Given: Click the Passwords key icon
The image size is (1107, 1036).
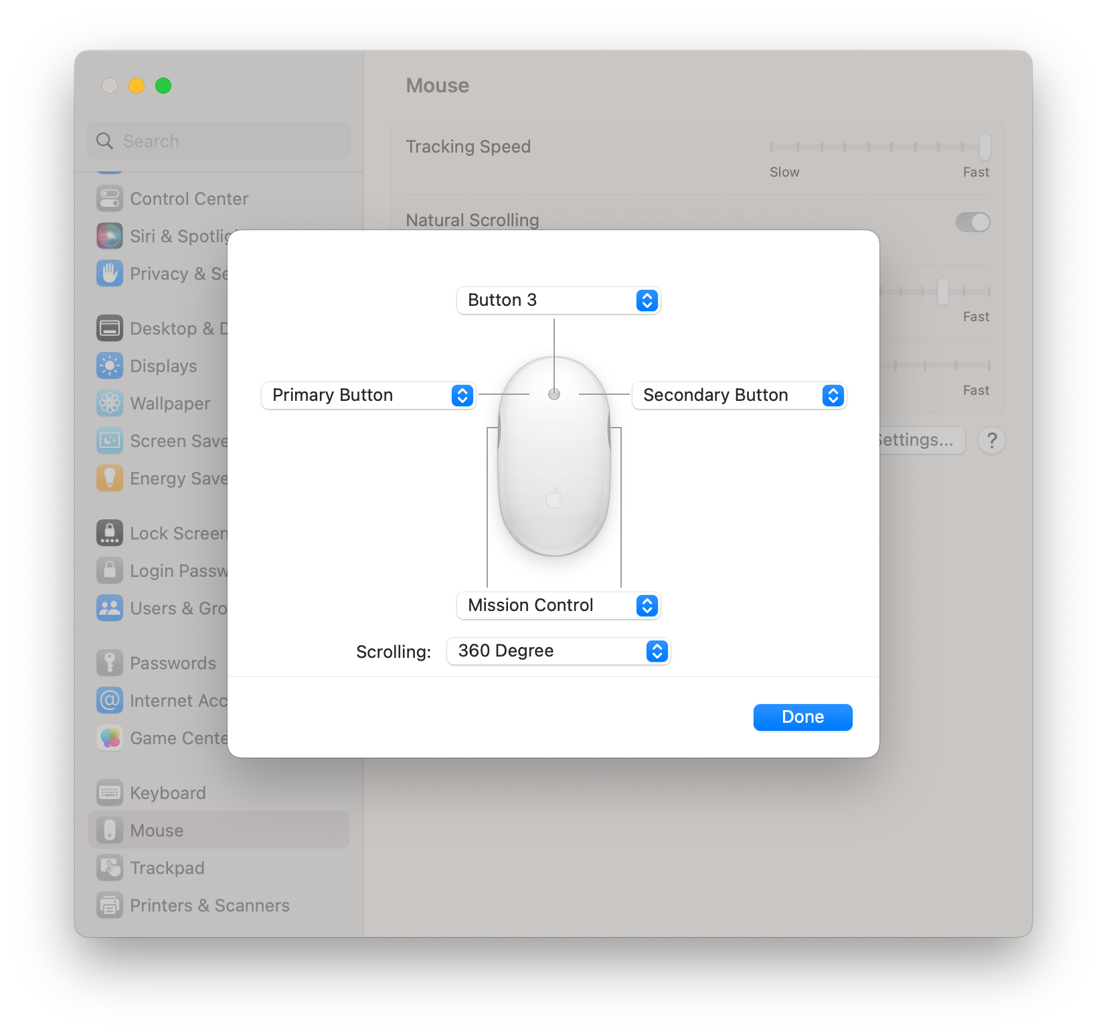Looking at the screenshot, I should [x=110, y=663].
